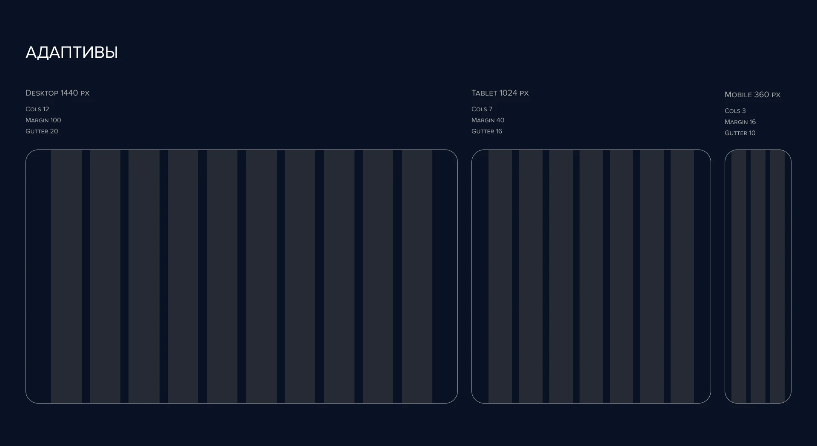
Task: Click the Gutter 10 text
Action: pos(740,133)
